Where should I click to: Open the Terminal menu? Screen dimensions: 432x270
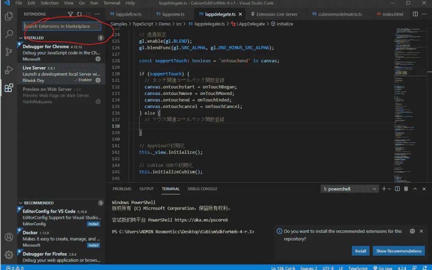coord(111,3)
